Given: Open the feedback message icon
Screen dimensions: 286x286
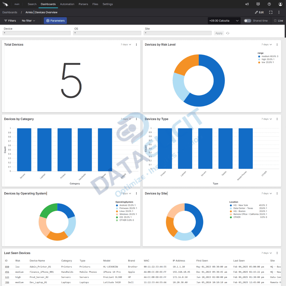Looking at the screenshot, I should pyautogui.click(x=258, y=4).
